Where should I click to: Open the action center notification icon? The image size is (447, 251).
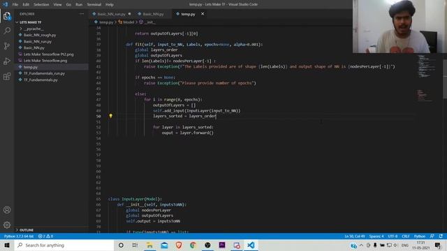438,245
